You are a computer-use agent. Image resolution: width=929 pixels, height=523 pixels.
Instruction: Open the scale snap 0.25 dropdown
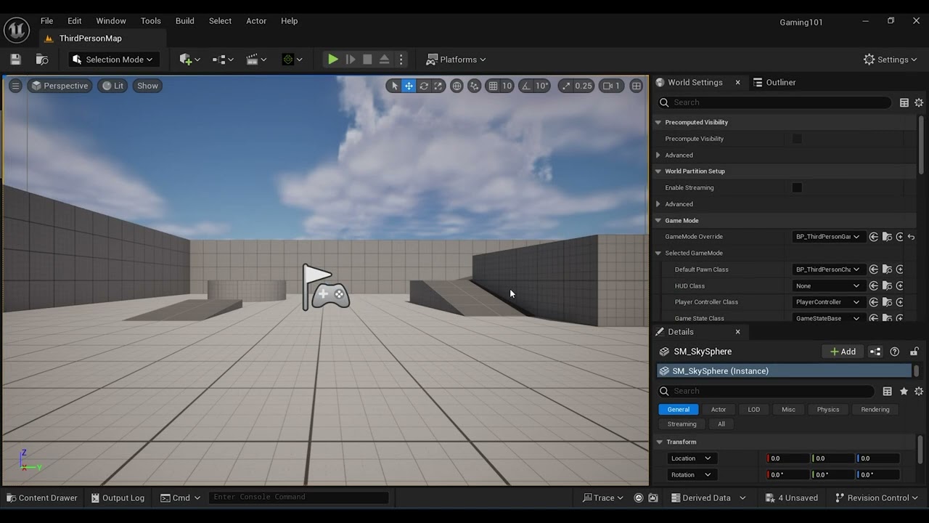click(x=584, y=86)
